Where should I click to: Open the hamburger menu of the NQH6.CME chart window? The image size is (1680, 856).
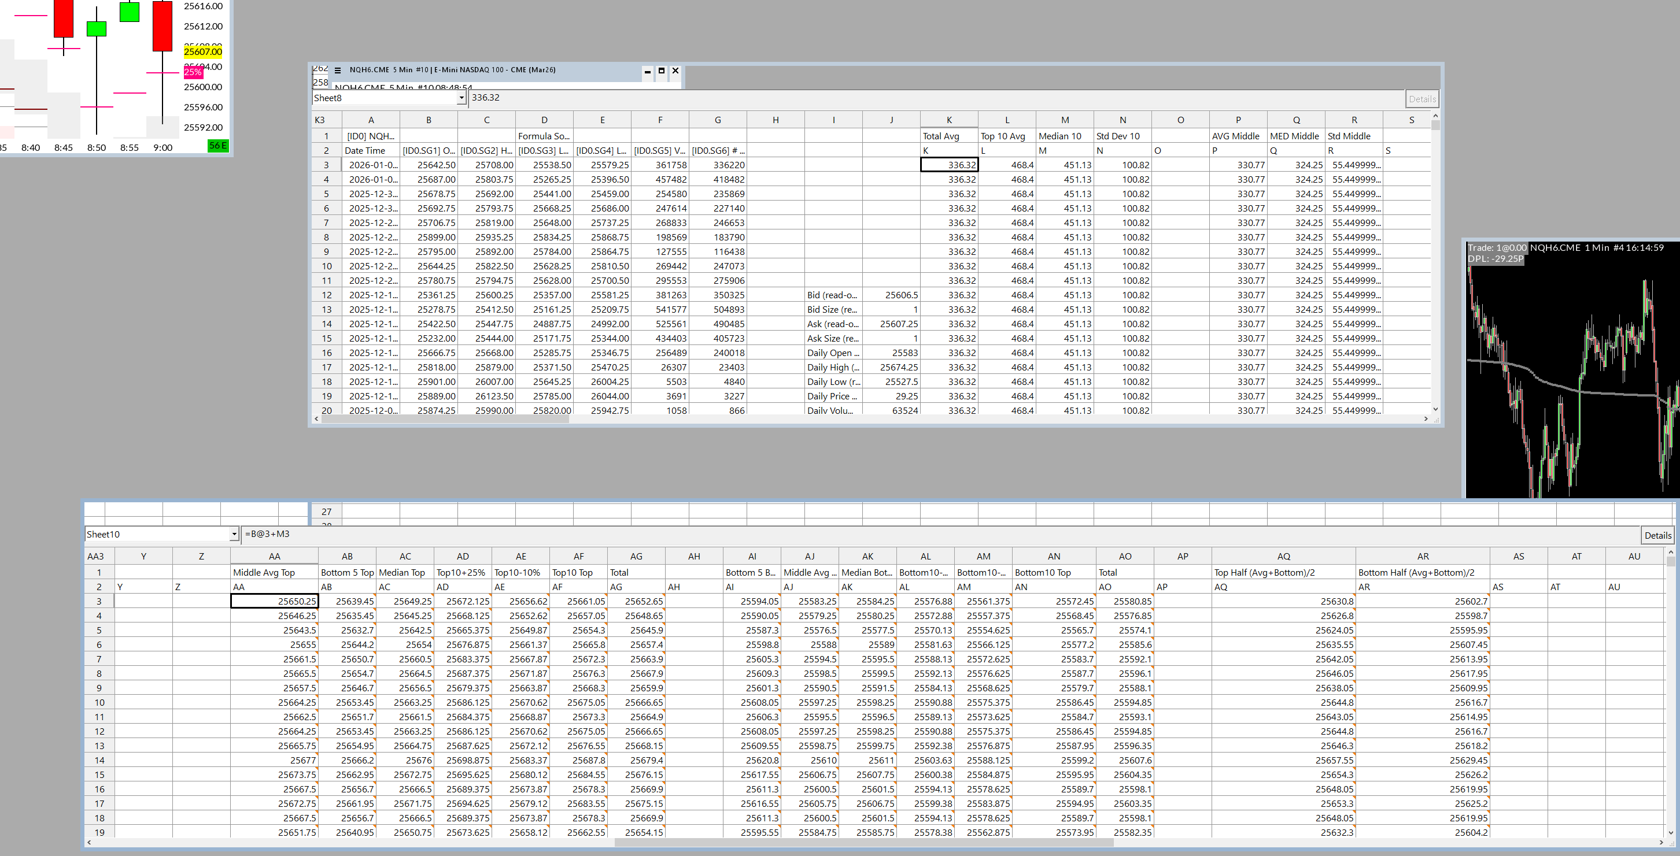[337, 71]
